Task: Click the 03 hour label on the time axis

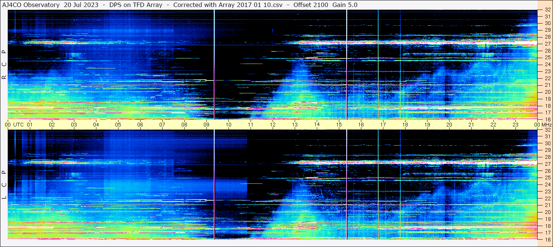Action: coord(74,125)
